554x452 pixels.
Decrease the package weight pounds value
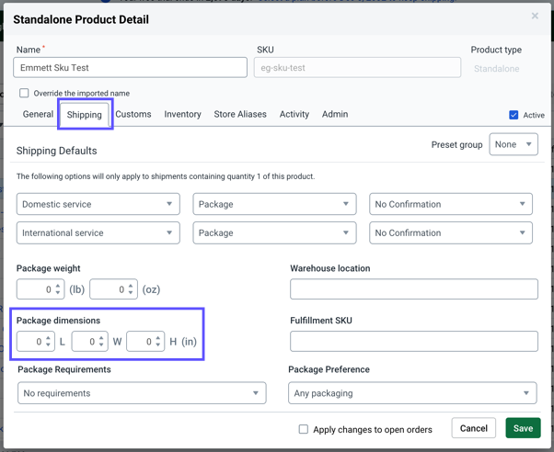[58, 293]
